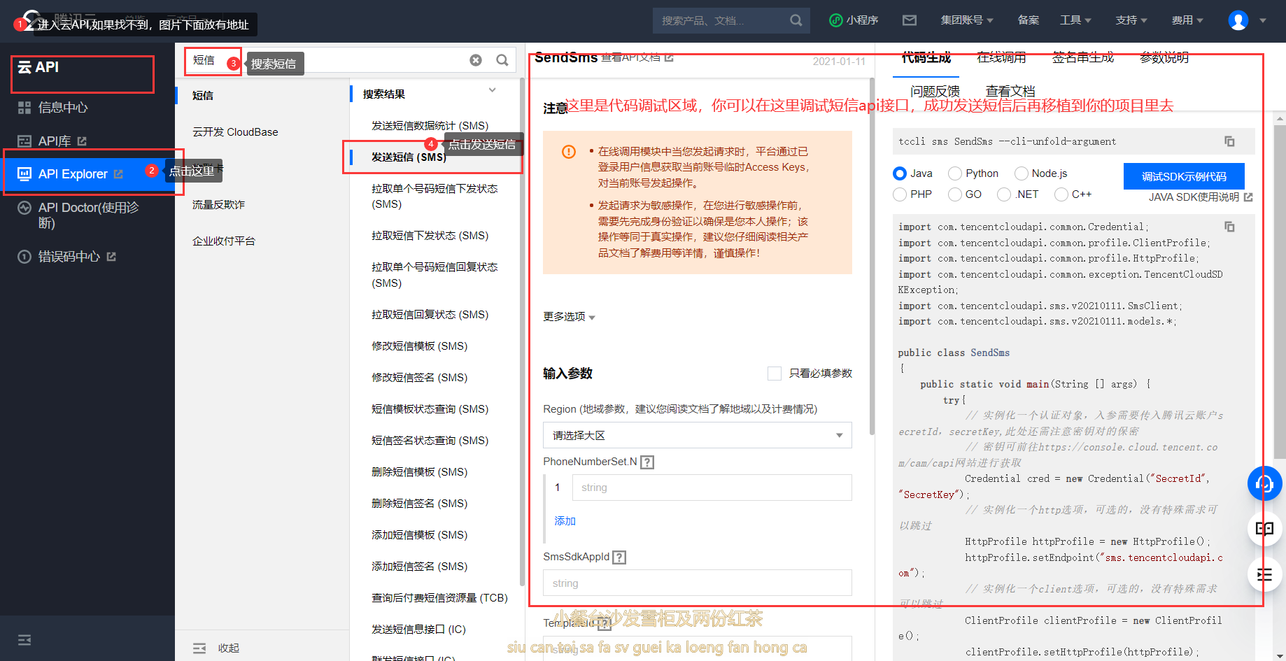The height and width of the screenshot is (661, 1286).
Task: Open the documentation book floating button
Action: click(x=1264, y=529)
